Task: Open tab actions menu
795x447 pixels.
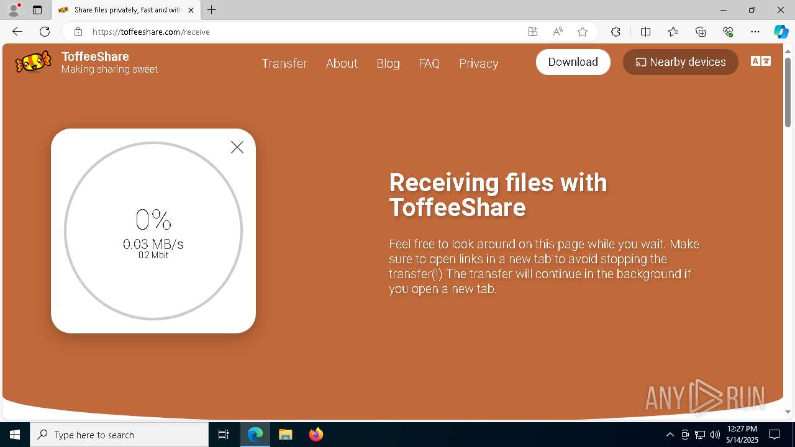Action: click(37, 10)
